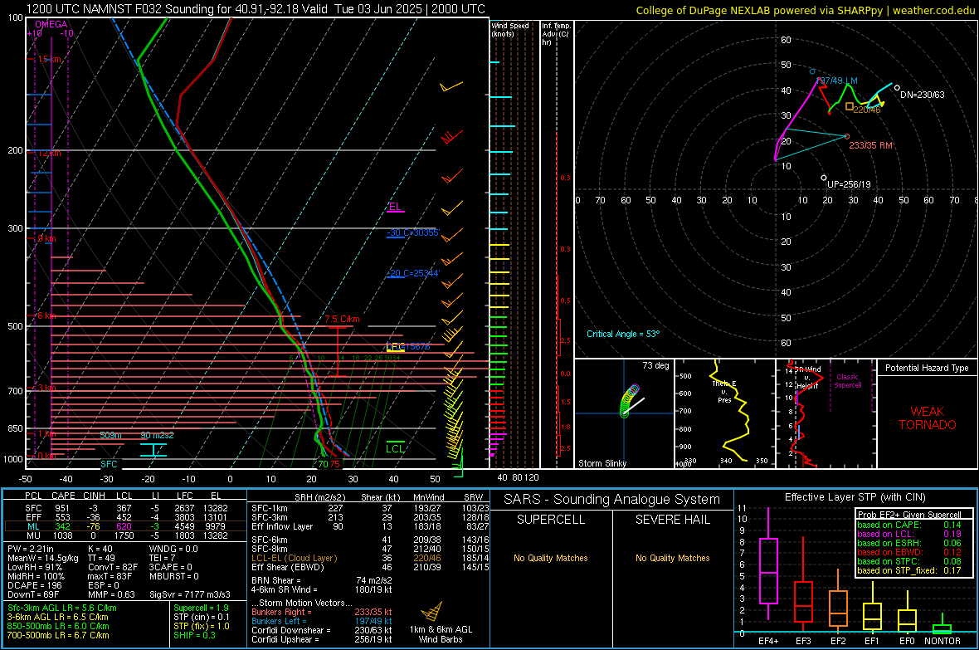The width and height of the screenshot is (979, 650).
Task: Click the Classic Supercell label
Action: (x=847, y=381)
